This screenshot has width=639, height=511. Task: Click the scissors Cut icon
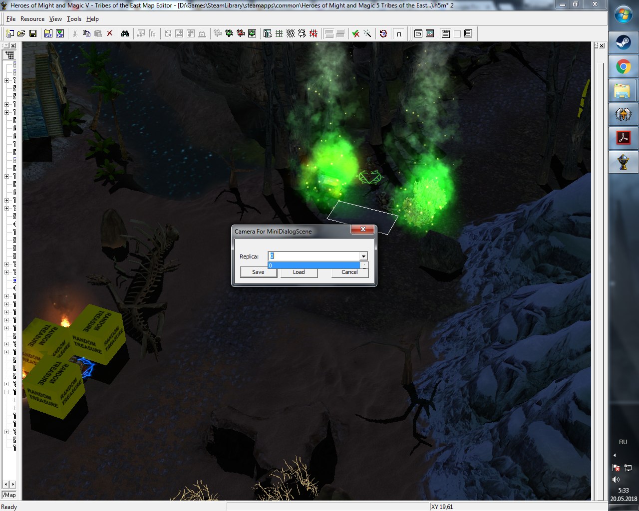(x=75, y=33)
